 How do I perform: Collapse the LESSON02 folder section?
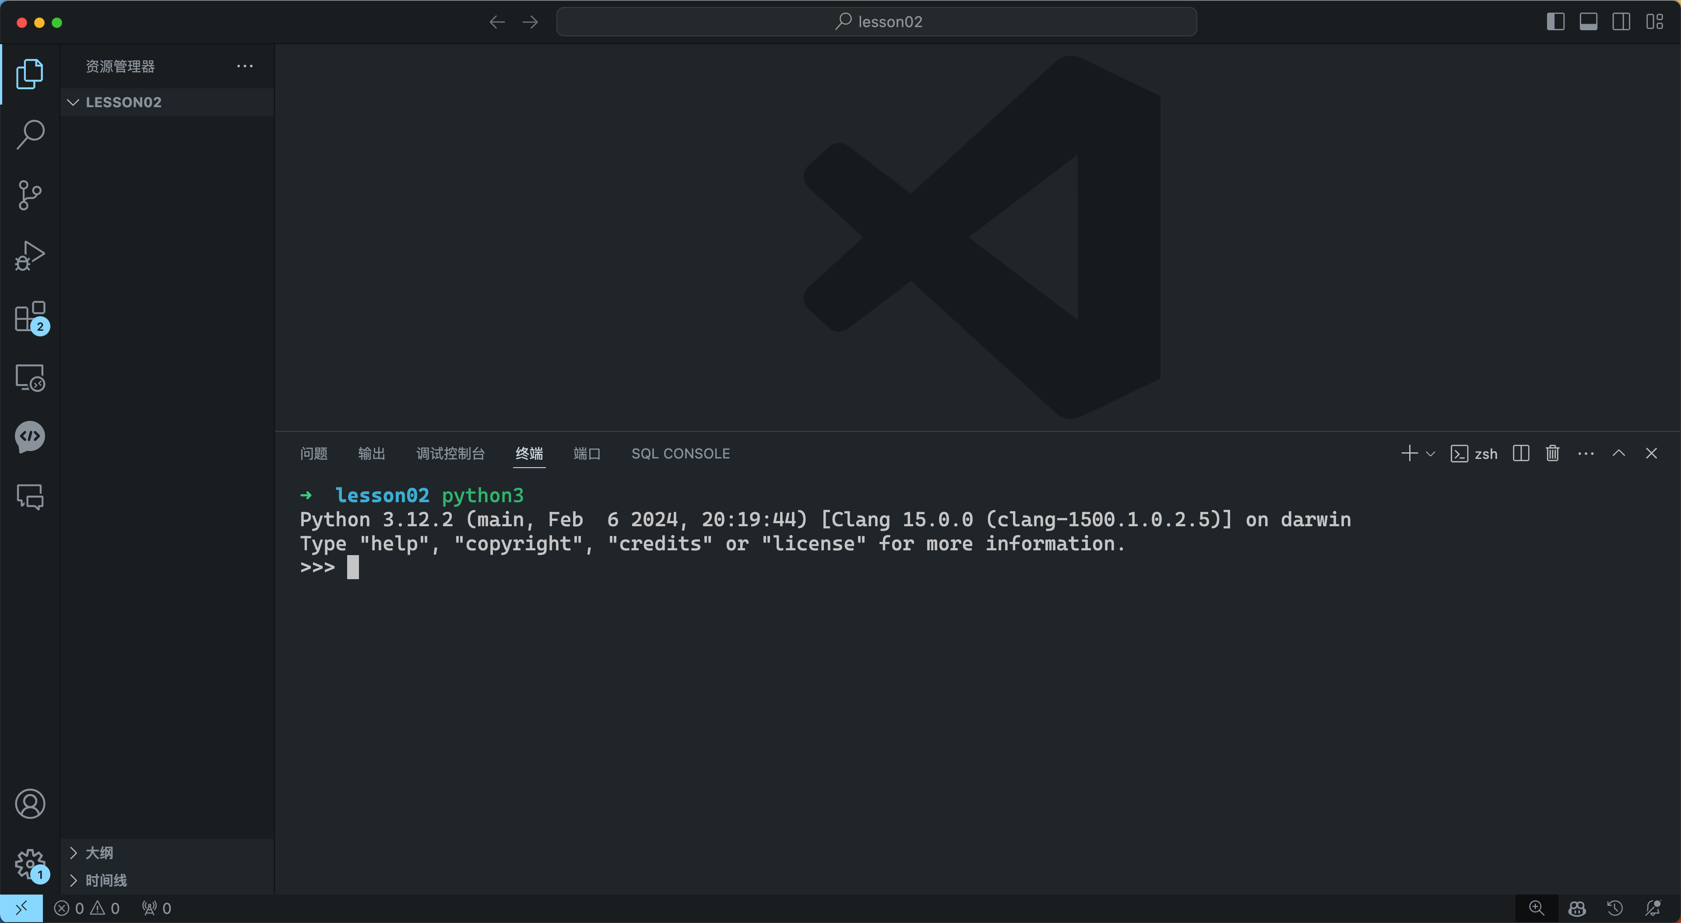tap(167, 102)
